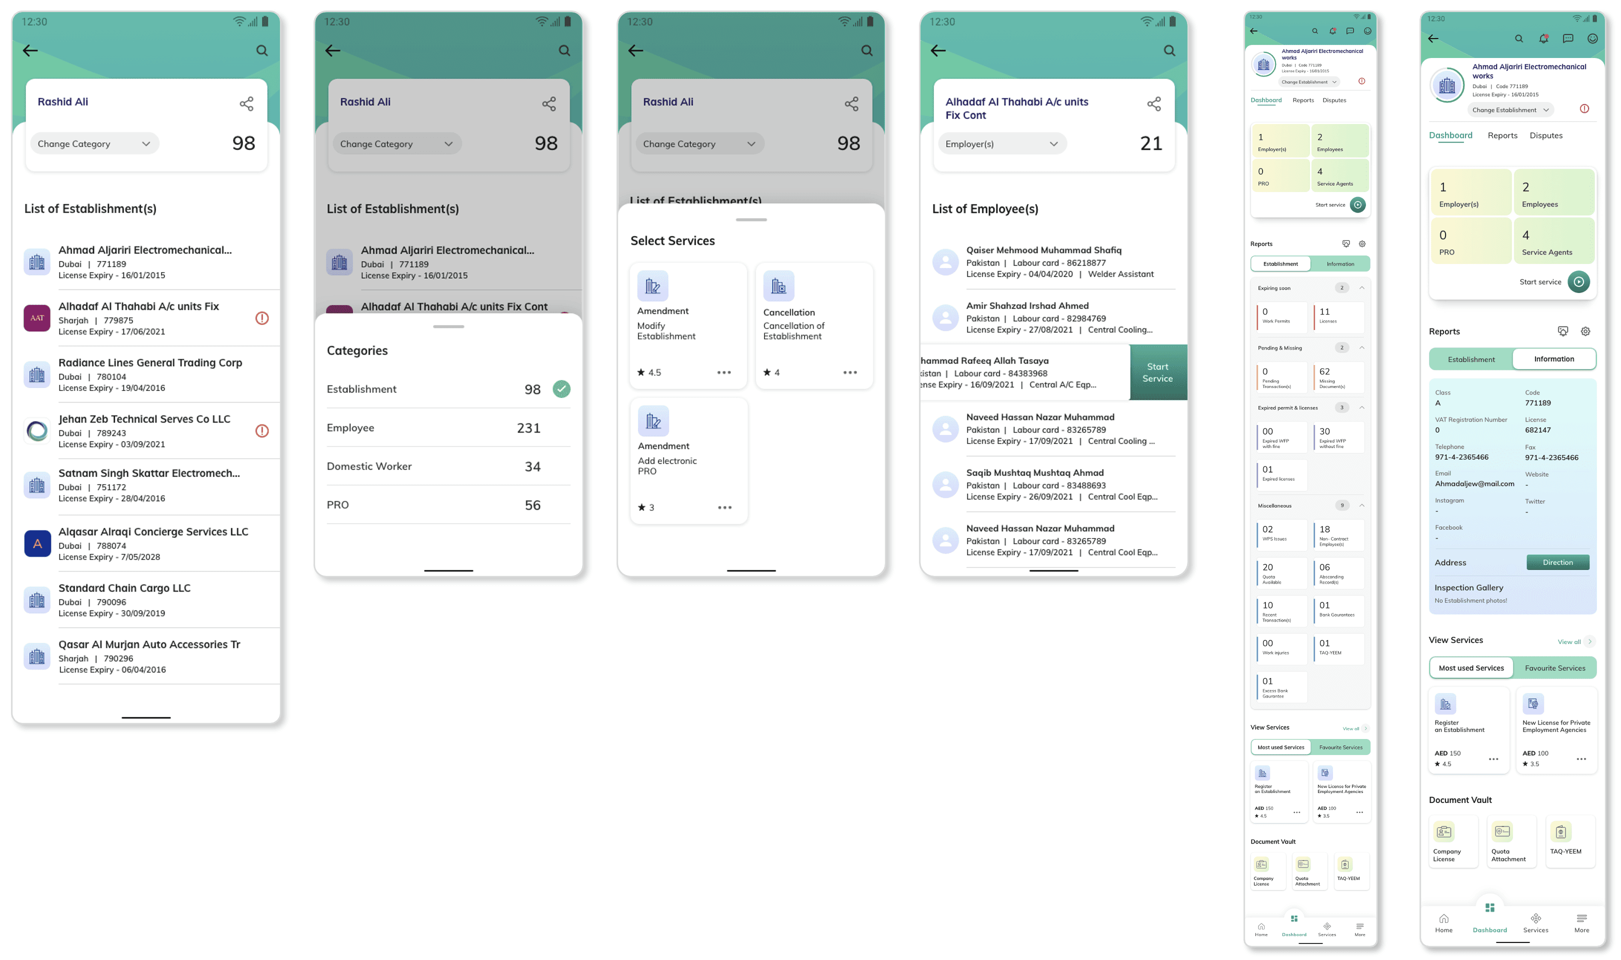1621x960 pixels.
Task: Open the Disputes tab on the large dashboard
Action: 1545,136
